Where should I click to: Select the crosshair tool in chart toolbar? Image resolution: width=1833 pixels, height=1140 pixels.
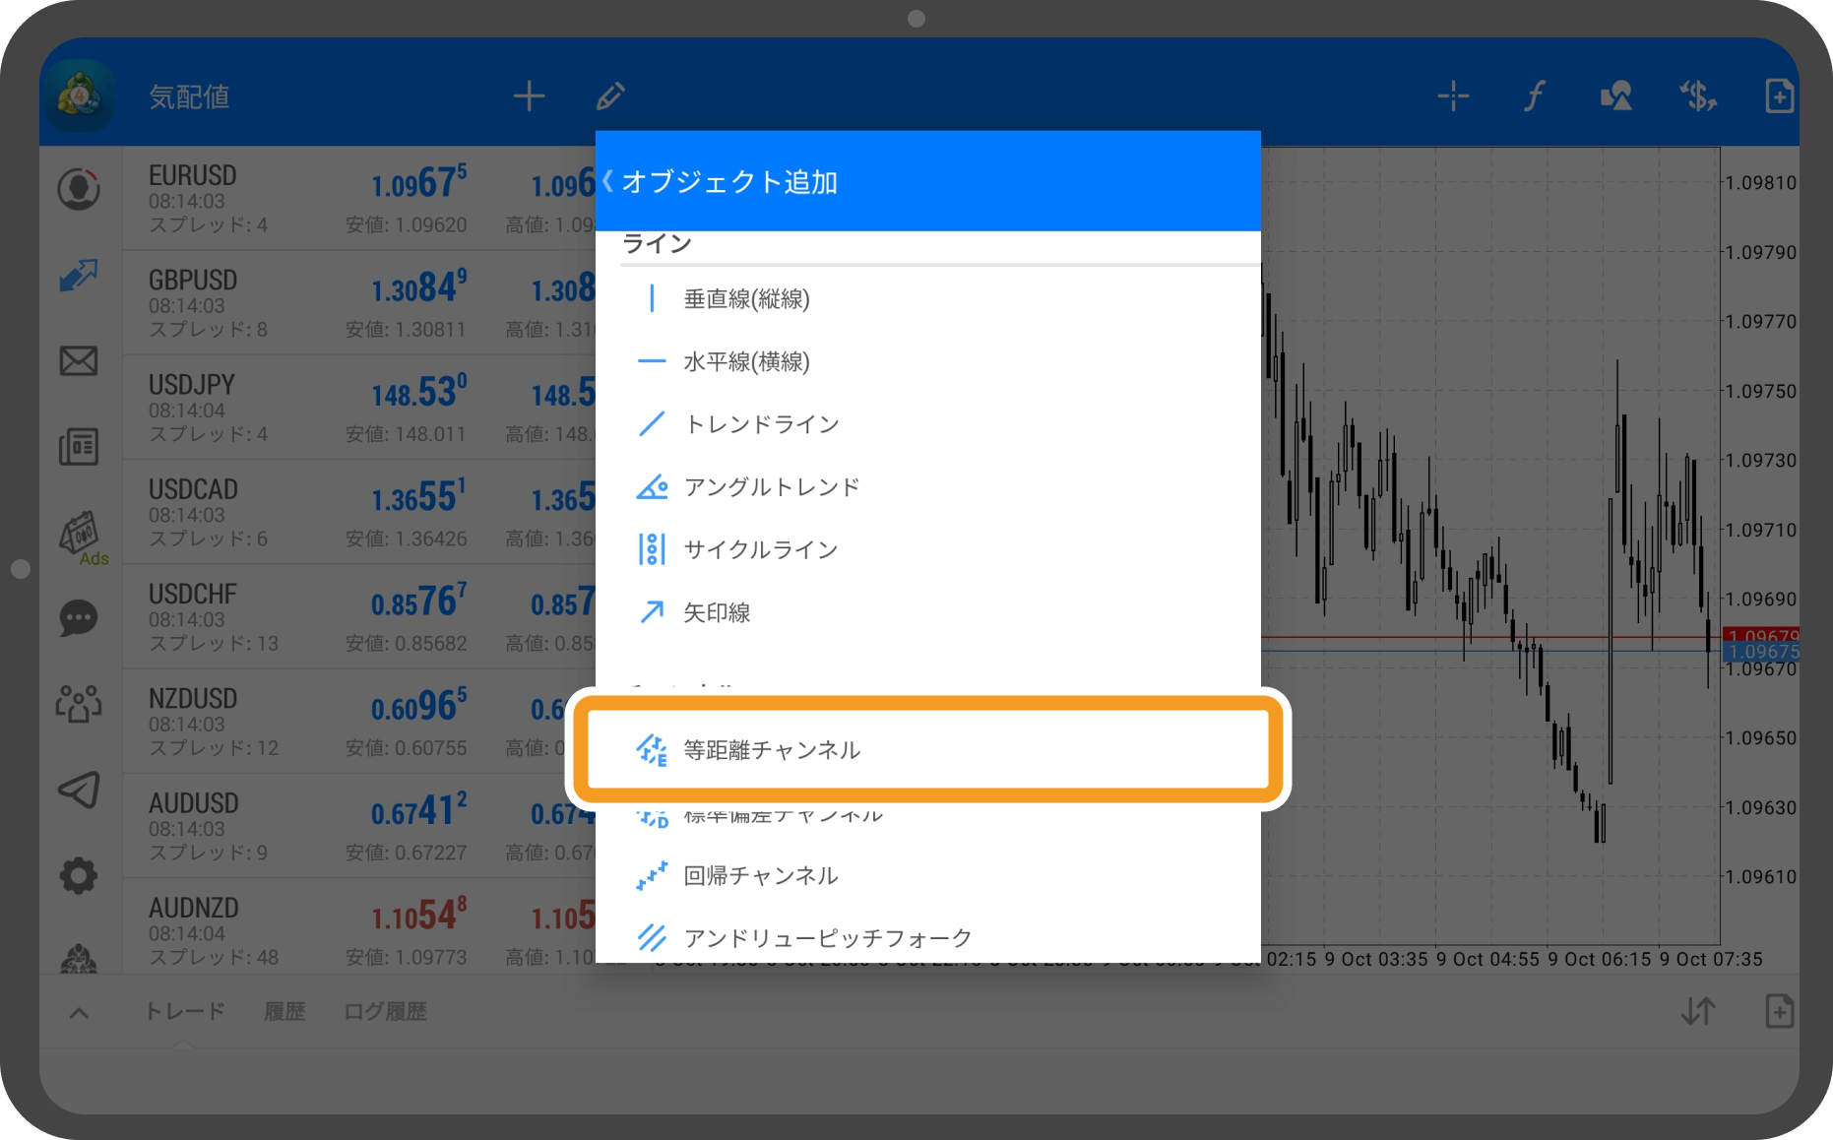[1453, 96]
